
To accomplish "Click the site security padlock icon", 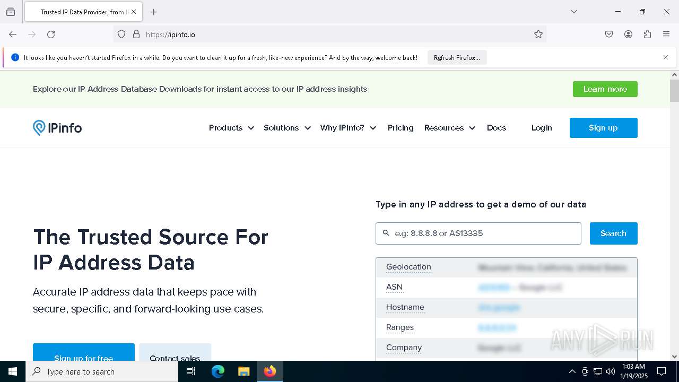I will click(x=136, y=34).
